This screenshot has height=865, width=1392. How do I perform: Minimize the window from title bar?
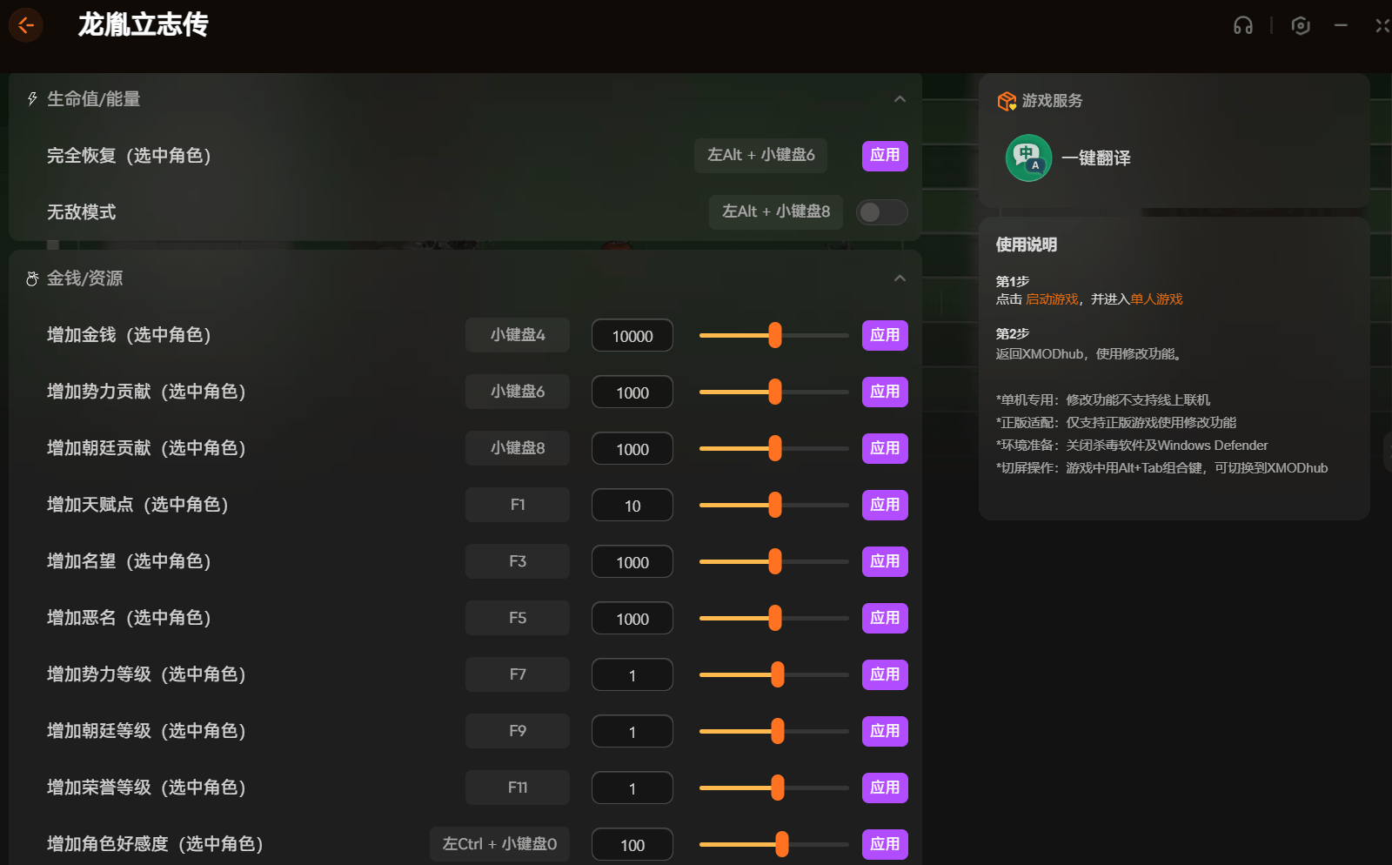[1341, 26]
